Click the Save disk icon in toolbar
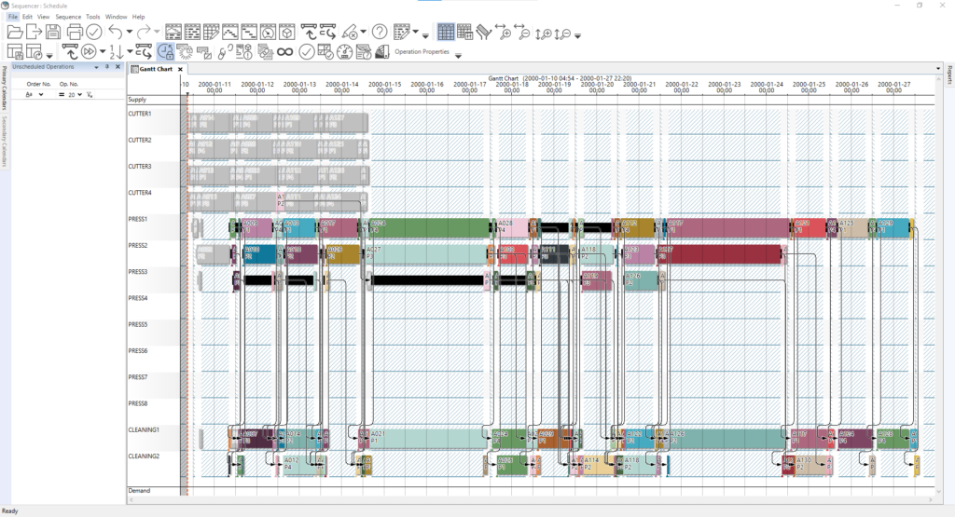 [54, 32]
